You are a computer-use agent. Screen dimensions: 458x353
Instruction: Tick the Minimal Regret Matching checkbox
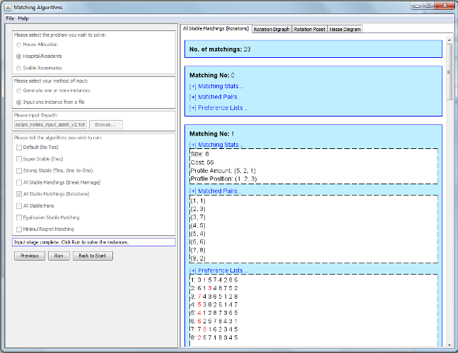tap(18, 229)
